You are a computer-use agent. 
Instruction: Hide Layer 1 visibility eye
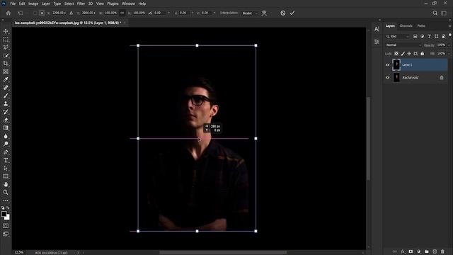click(x=388, y=65)
